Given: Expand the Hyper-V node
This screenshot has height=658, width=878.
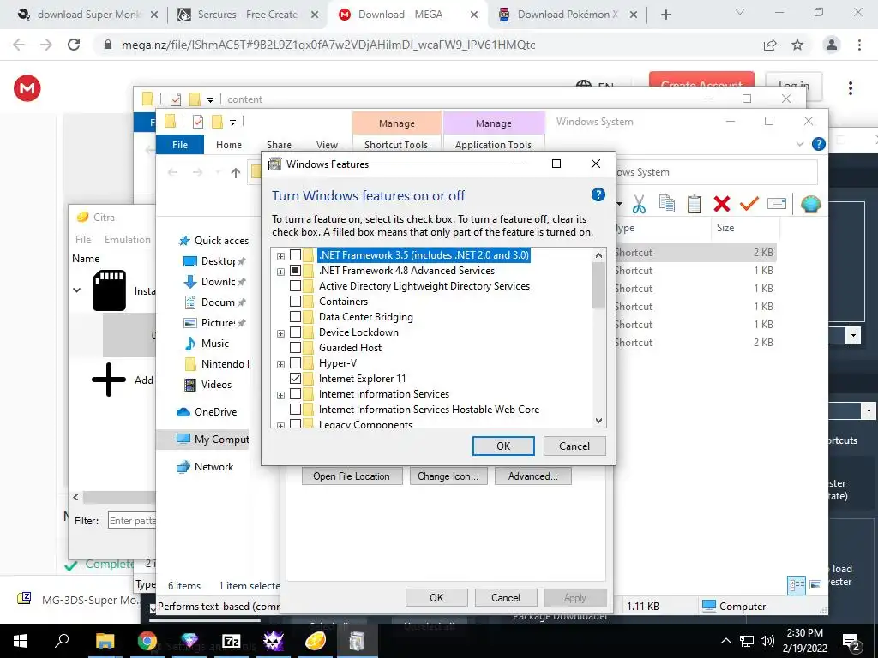Looking at the screenshot, I should point(280,364).
